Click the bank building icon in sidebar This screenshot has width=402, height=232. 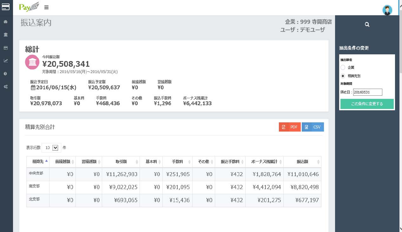[6, 35]
